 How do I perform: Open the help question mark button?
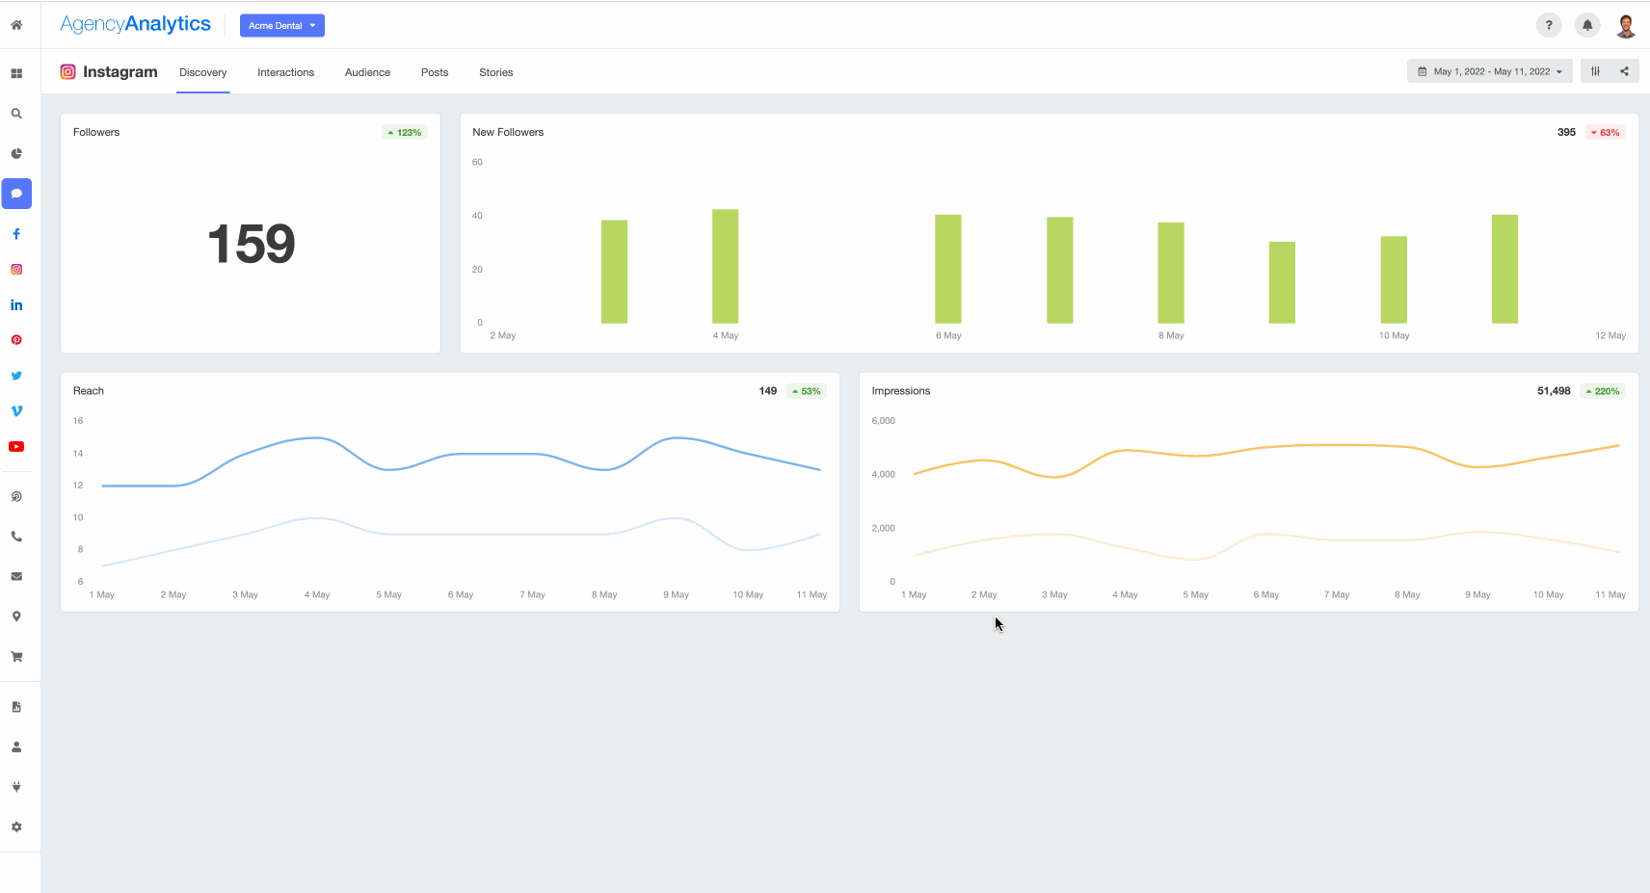(1549, 24)
